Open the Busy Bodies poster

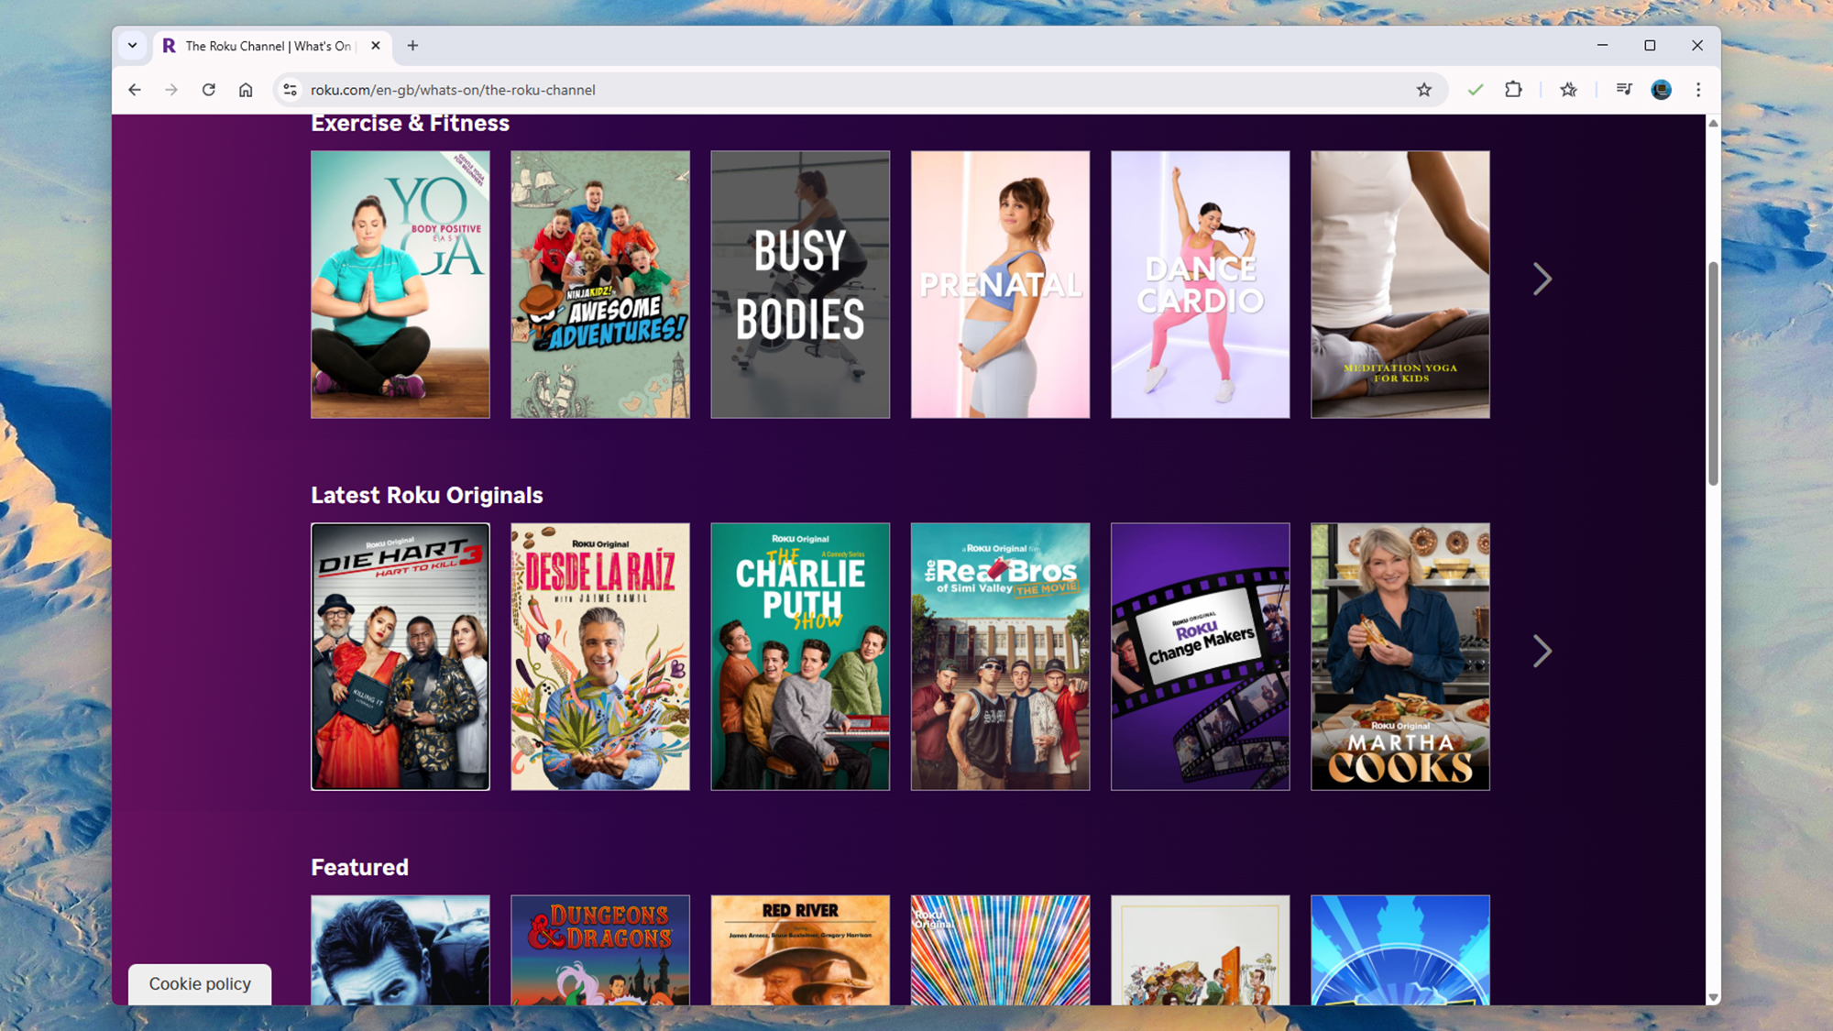(x=800, y=284)
